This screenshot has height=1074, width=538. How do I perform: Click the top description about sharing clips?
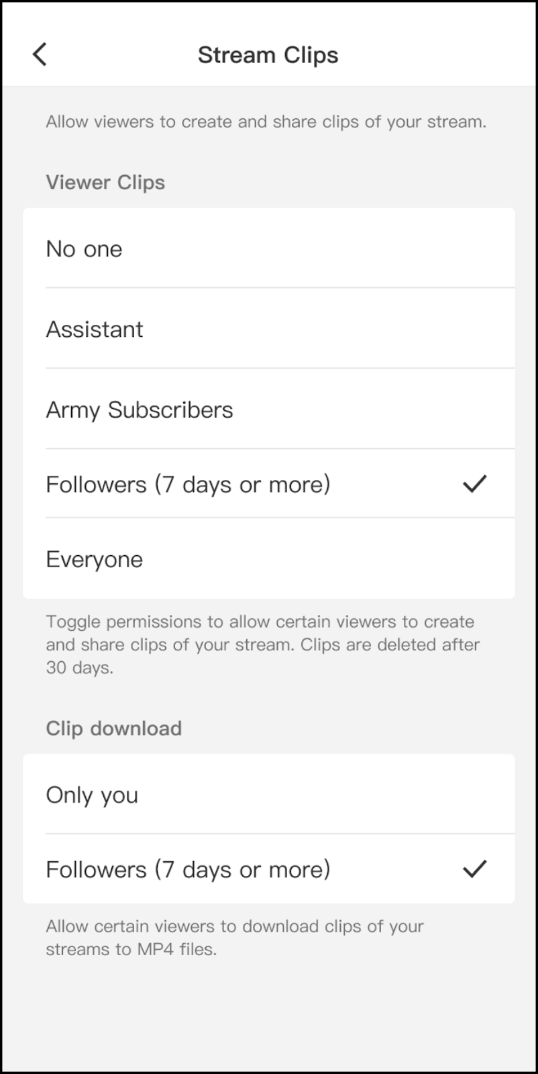[266, 122]
